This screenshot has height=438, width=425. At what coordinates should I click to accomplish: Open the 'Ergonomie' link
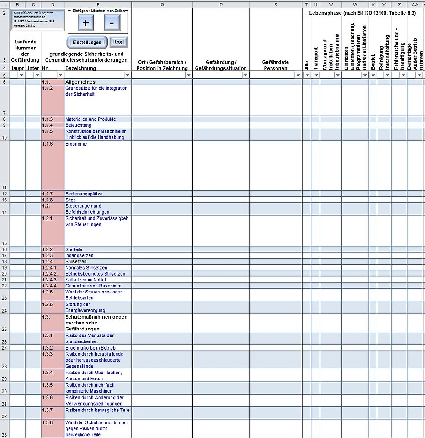(76, 144)
